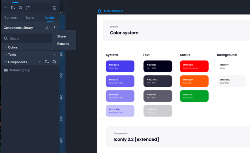Click the Text column heading
Image resolution: width=250 pixels, height=153 pixels.
tap(146, 55)
